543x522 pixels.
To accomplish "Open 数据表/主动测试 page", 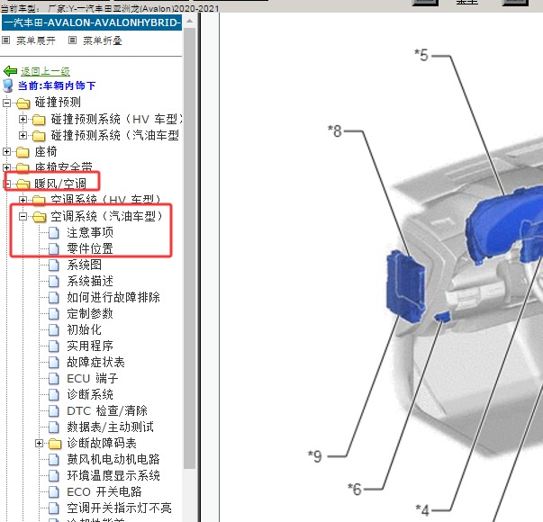I will pyautogui.click(x=110, y=427).
